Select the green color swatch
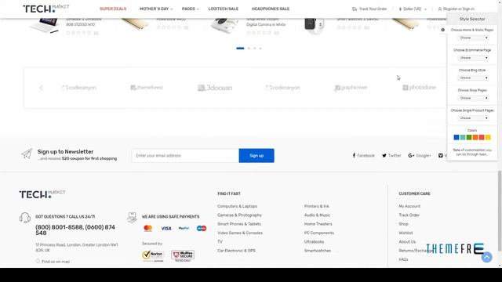 click(469, 138)
